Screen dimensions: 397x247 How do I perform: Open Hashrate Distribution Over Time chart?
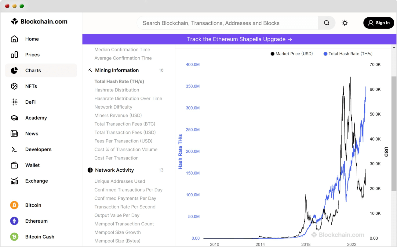tap(128, 98)
